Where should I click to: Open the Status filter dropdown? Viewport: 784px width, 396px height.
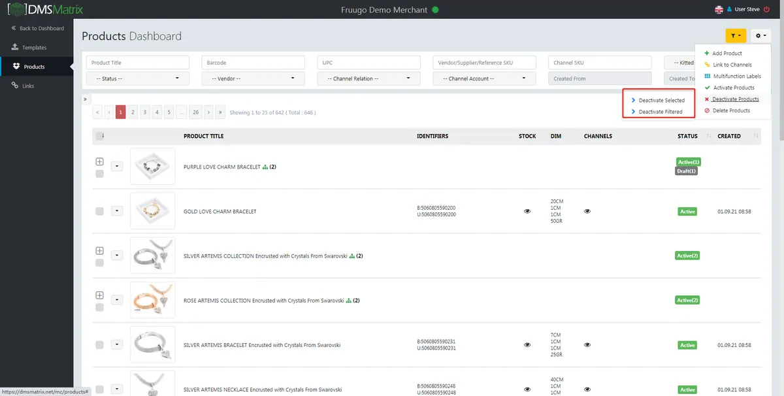tap(138, 78)
